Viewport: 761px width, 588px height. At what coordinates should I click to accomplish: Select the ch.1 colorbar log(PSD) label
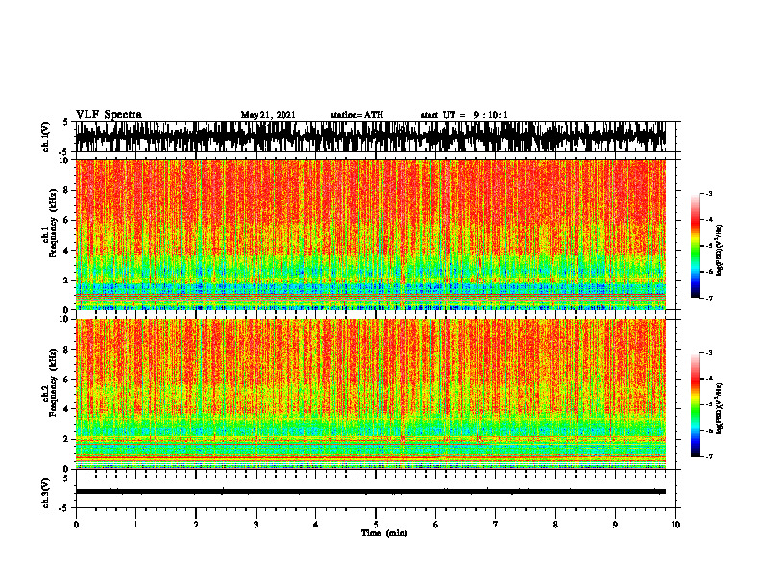pos(719,251)
